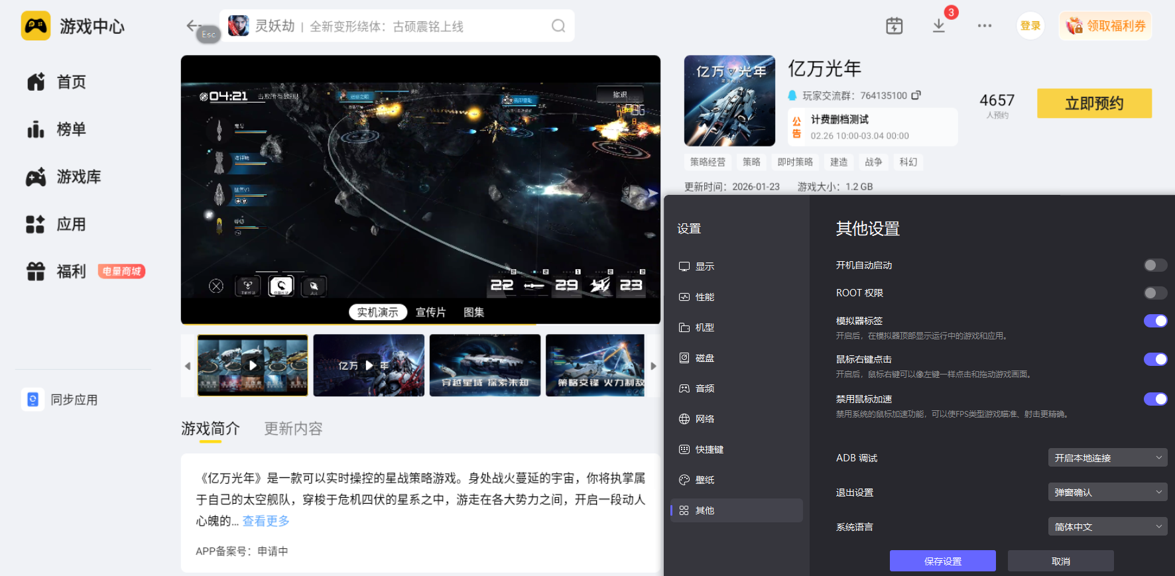Expand the ADB 调试 dropdown
1175x576 pixels.
(1107, 457)
